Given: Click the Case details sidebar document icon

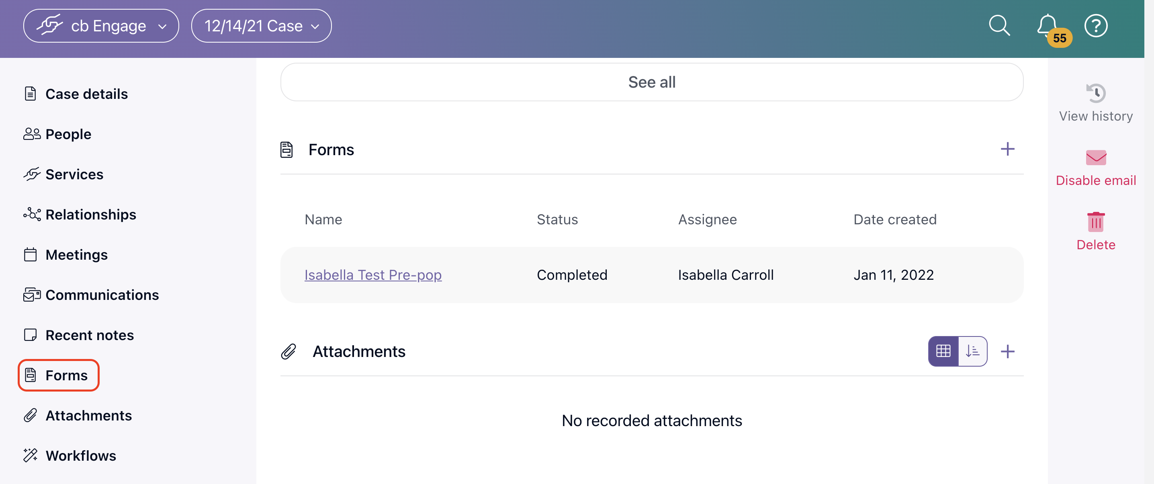Looking at the screenshot, I should [30, 94].
